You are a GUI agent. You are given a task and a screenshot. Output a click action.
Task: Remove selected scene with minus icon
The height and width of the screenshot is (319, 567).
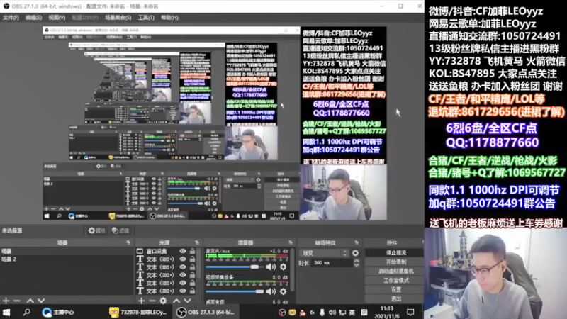point(16,301)
